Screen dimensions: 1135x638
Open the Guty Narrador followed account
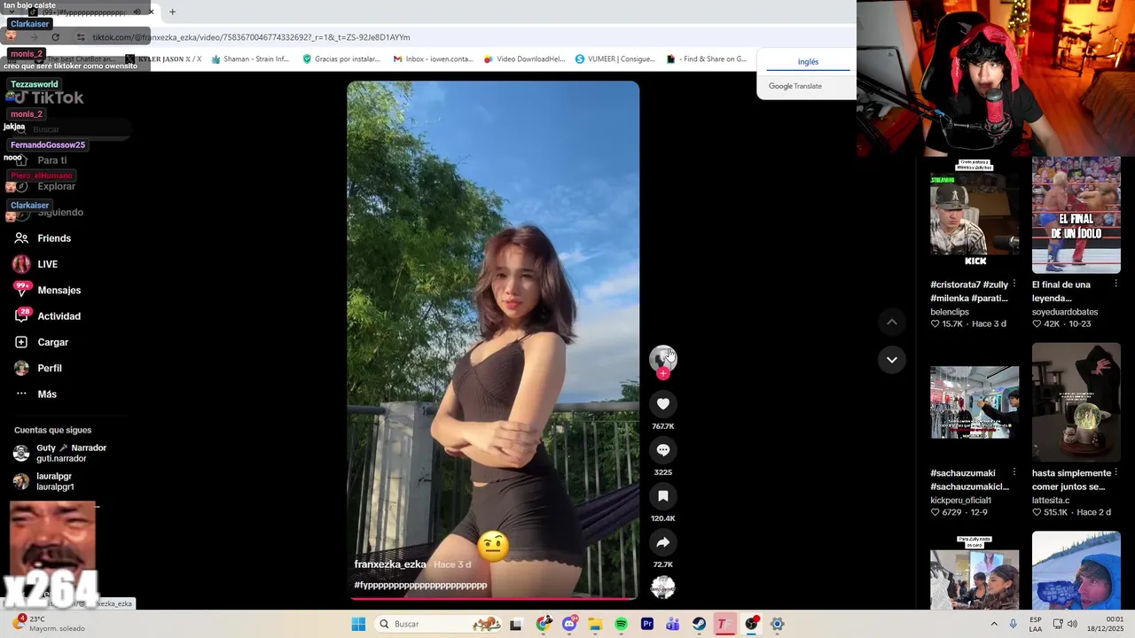[60, 453]
